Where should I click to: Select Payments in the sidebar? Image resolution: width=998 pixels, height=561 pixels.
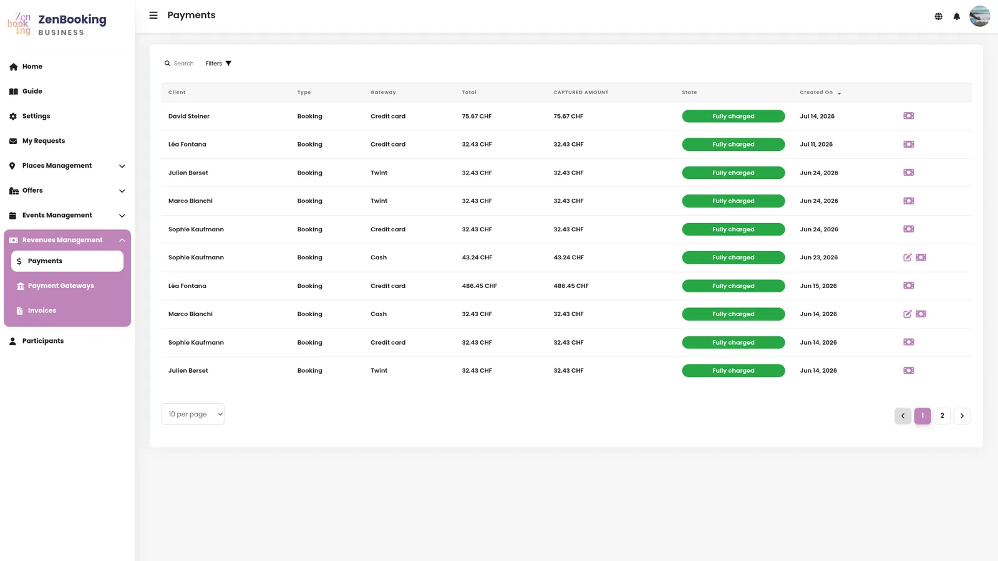pos(67,261)
